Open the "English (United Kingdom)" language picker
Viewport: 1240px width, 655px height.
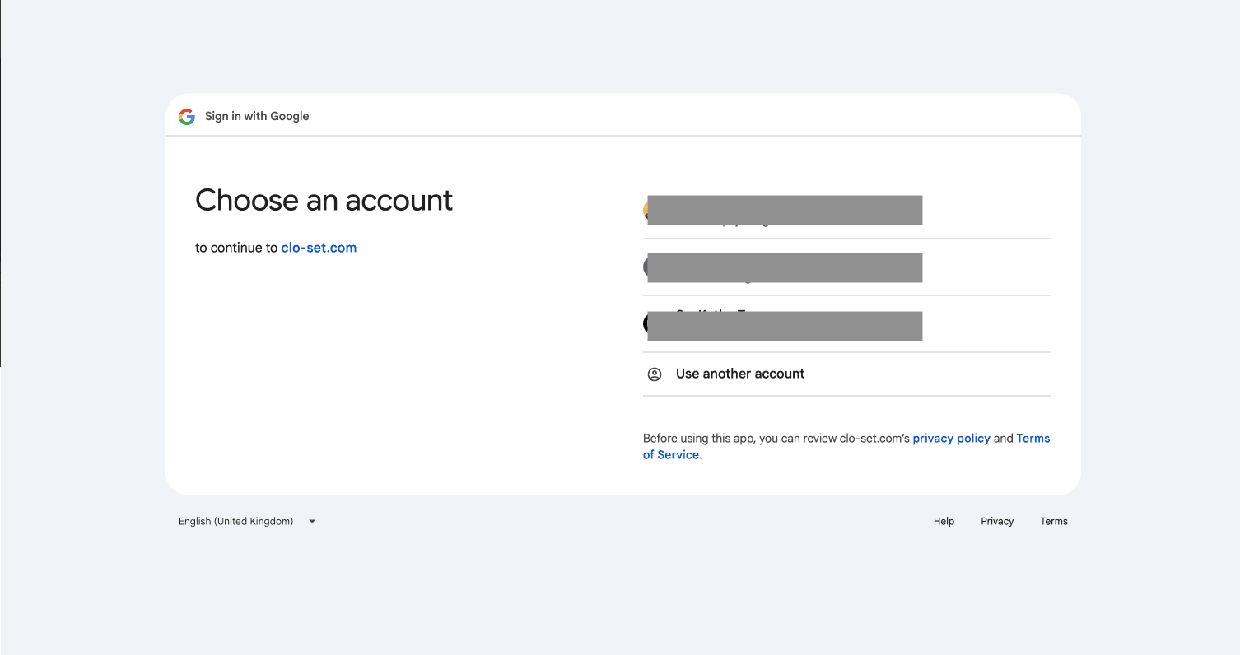[x=236, y=521]
